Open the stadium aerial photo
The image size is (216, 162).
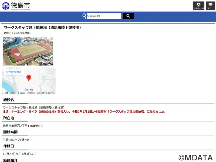point(28,51)
